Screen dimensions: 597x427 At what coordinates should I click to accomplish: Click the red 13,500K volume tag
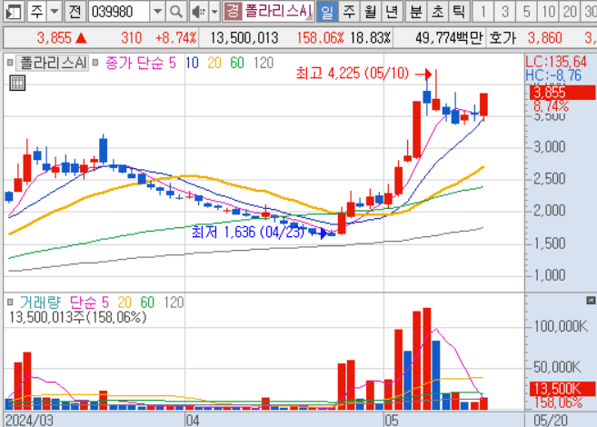pyautogui.click(x=562, y=389)
